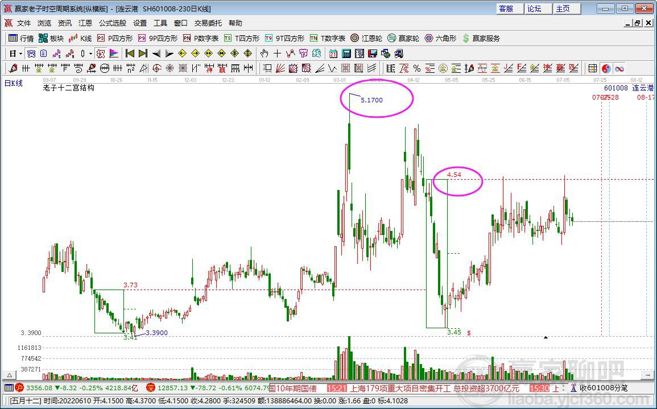Open the 六角形 hexagon tool
This screenshot has height=409, width=657.
440,39
